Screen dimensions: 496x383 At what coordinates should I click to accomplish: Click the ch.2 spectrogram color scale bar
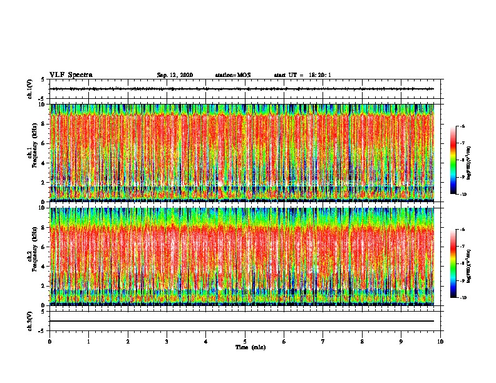pyautogui.click(x=453, y=263)
